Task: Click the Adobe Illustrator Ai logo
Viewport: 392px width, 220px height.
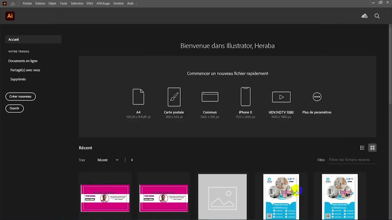Action: (10, 16)
